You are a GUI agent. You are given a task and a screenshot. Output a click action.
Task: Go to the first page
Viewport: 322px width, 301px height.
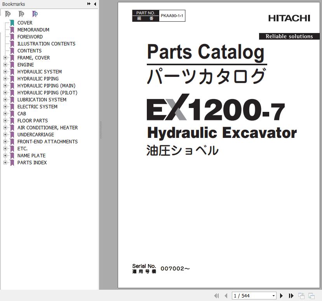pos(216,296)
